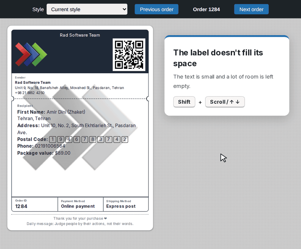The height and width of the screenshot is (249, 301).
Task: Click the Tehran, Tehran city line
Action: pos(34,118)
